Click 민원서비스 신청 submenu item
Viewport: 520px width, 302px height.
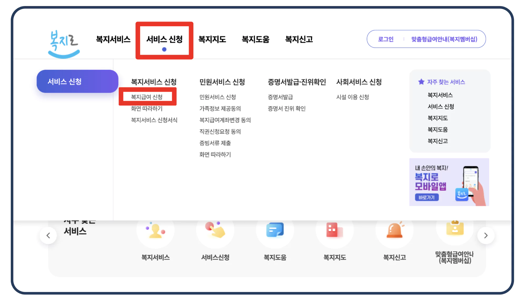[218, 97]
